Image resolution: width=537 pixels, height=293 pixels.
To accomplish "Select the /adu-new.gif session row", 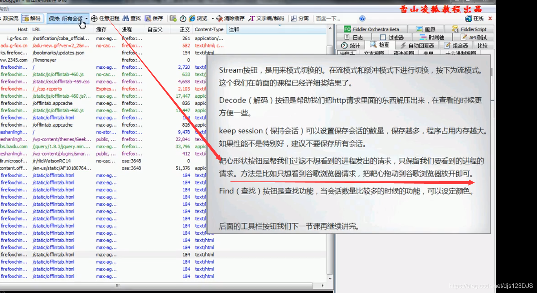I will click(x=163, y=45).
